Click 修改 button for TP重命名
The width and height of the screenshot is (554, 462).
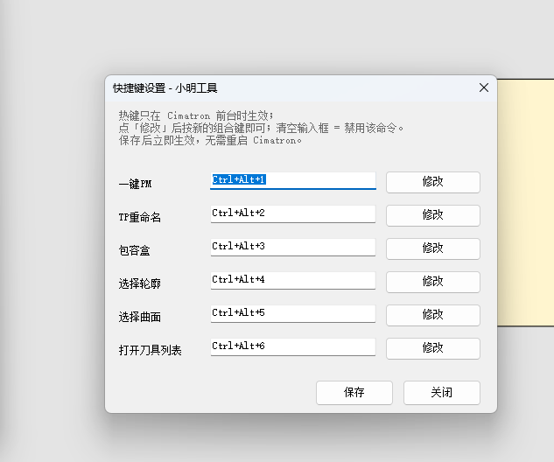point(433,215)
